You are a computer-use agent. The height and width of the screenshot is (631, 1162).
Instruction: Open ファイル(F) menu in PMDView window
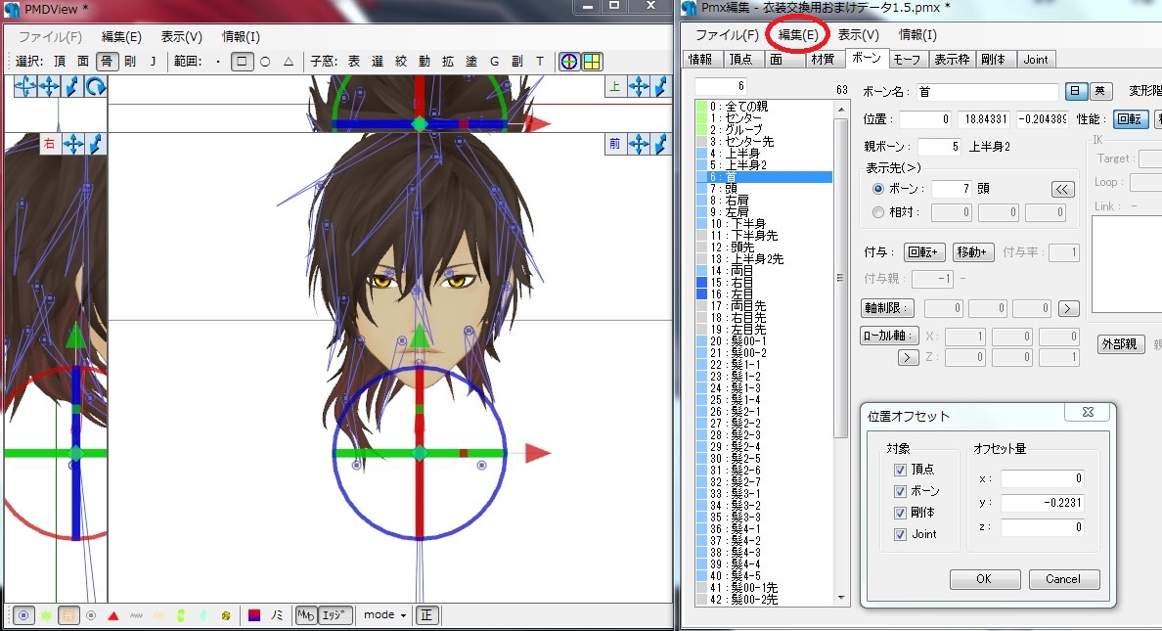click(x=50, y=36)
